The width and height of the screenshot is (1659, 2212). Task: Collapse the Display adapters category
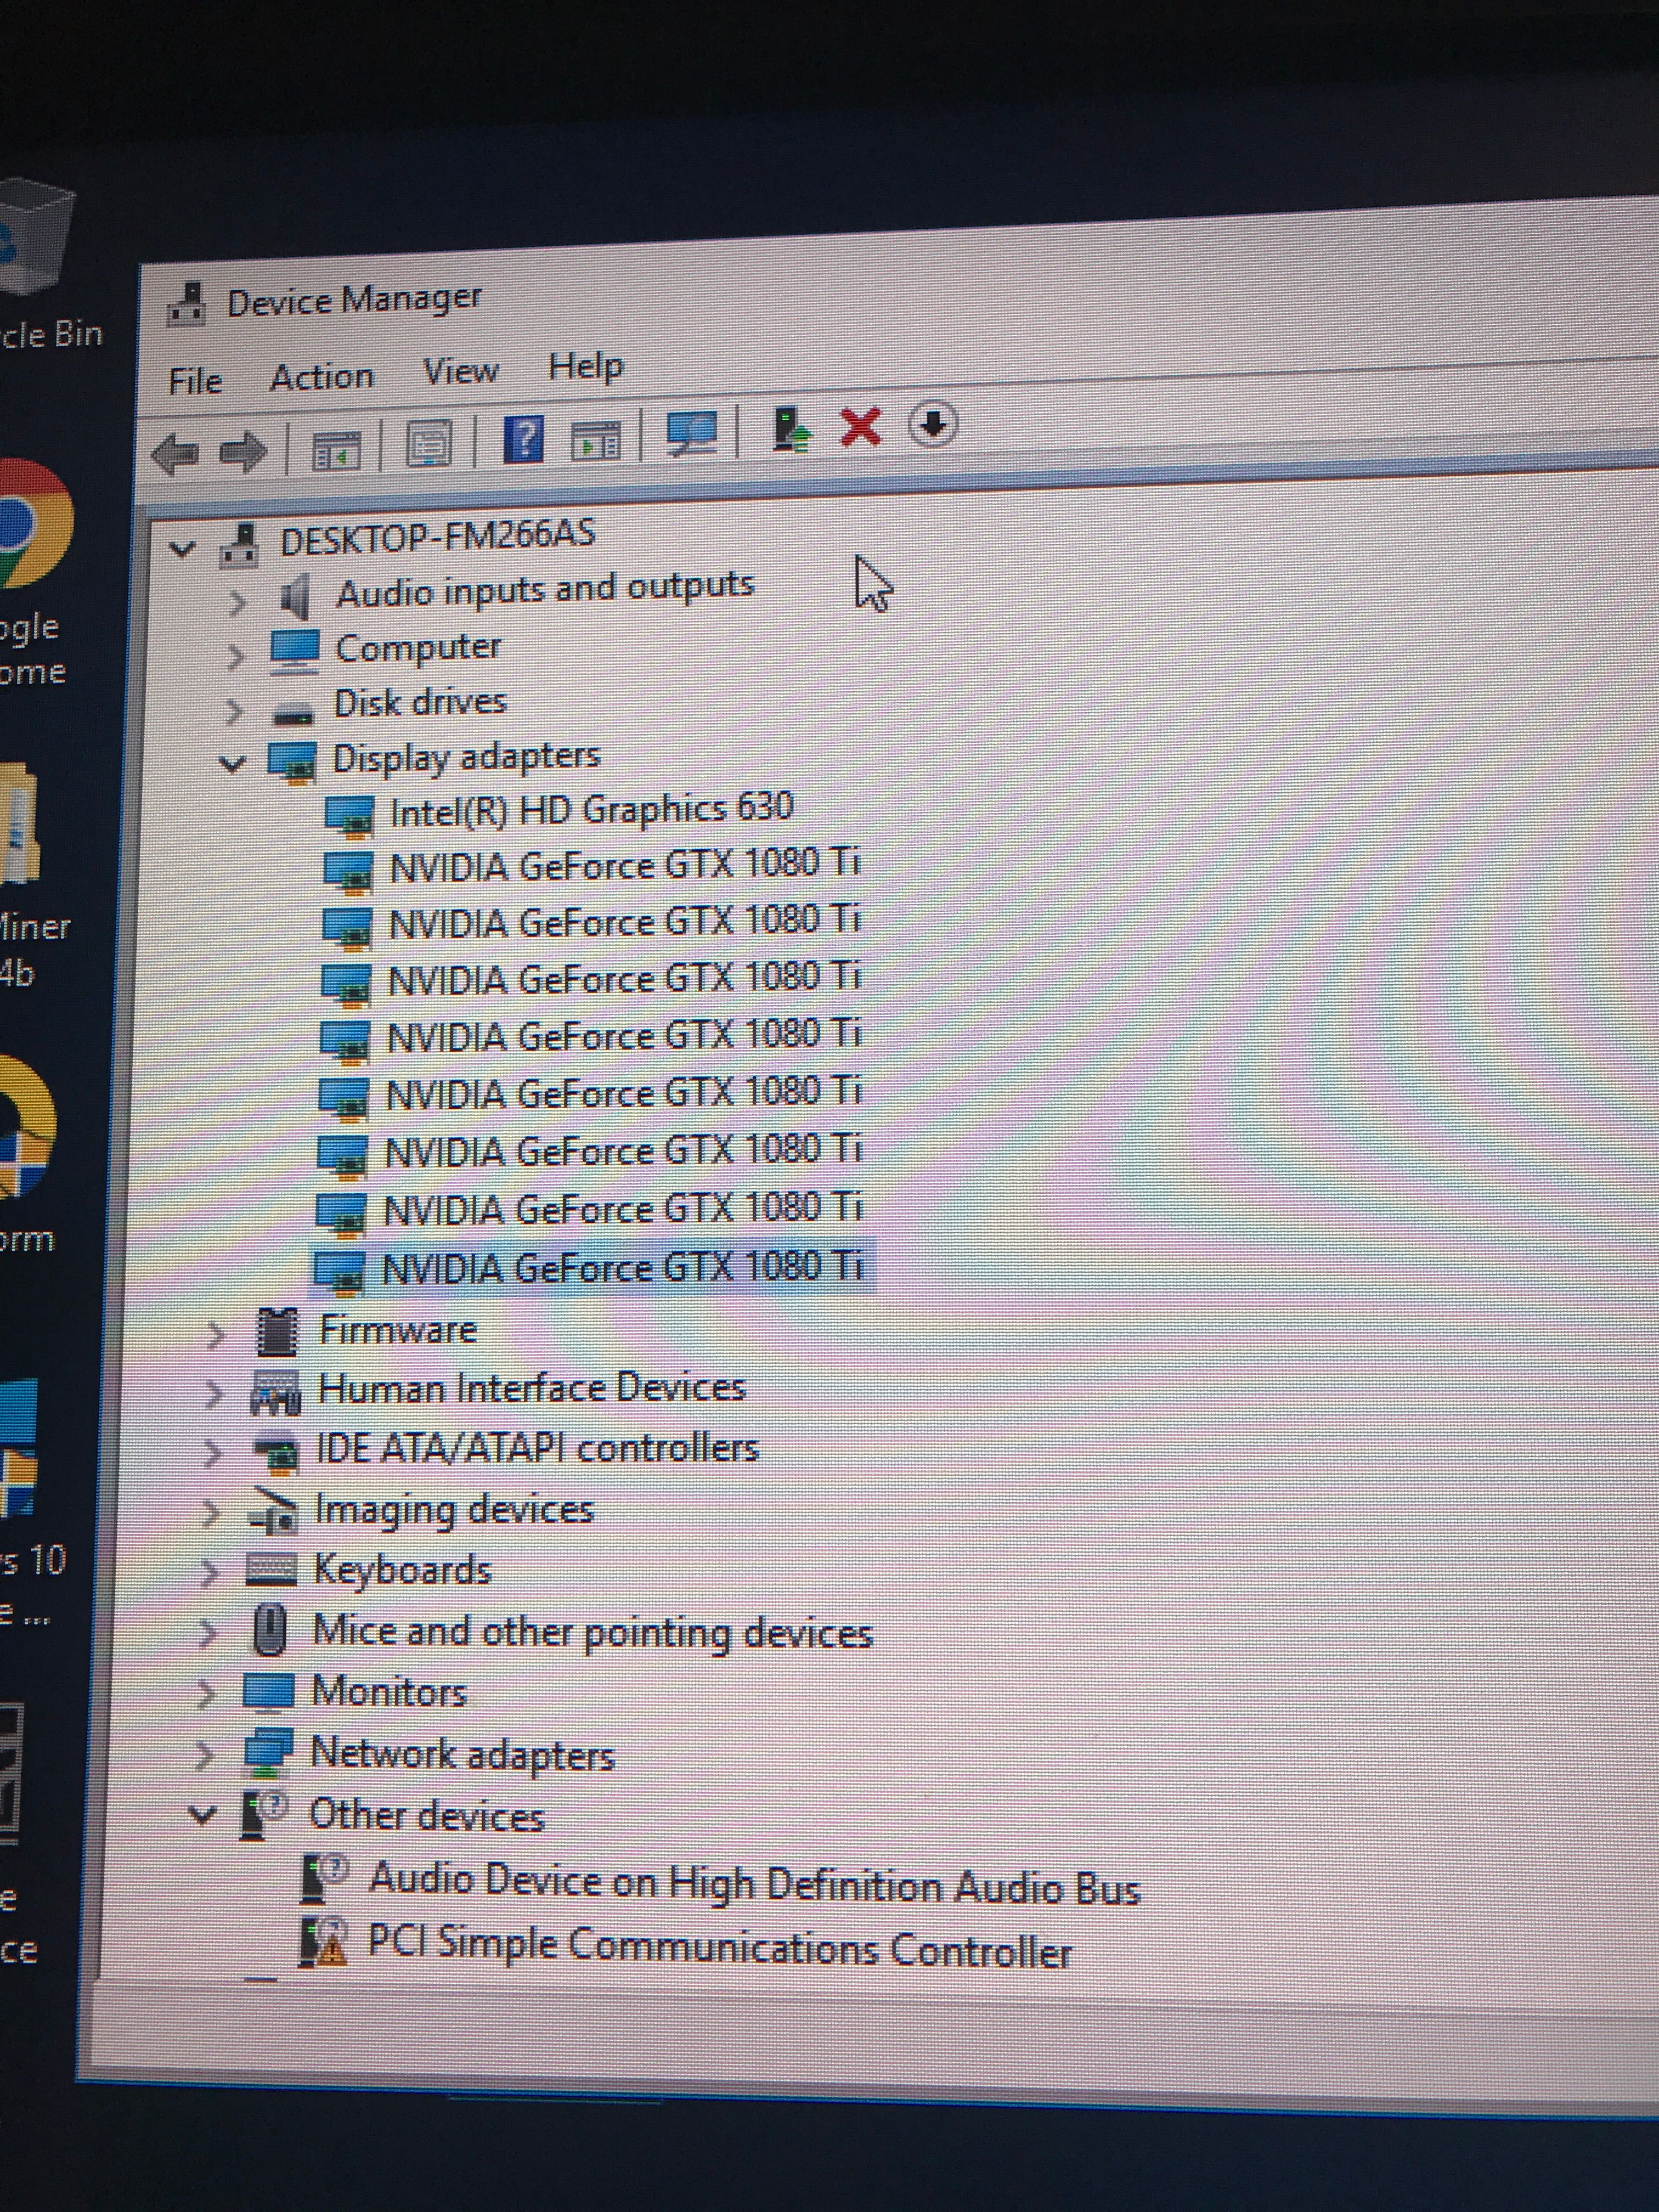(x=232, y=765)
